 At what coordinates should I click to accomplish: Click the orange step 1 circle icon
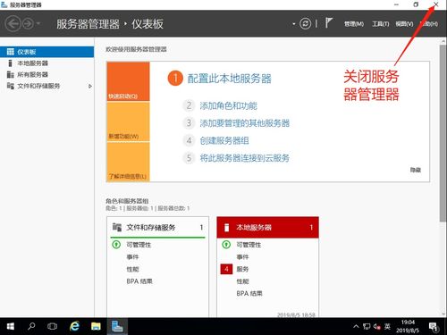175,79
